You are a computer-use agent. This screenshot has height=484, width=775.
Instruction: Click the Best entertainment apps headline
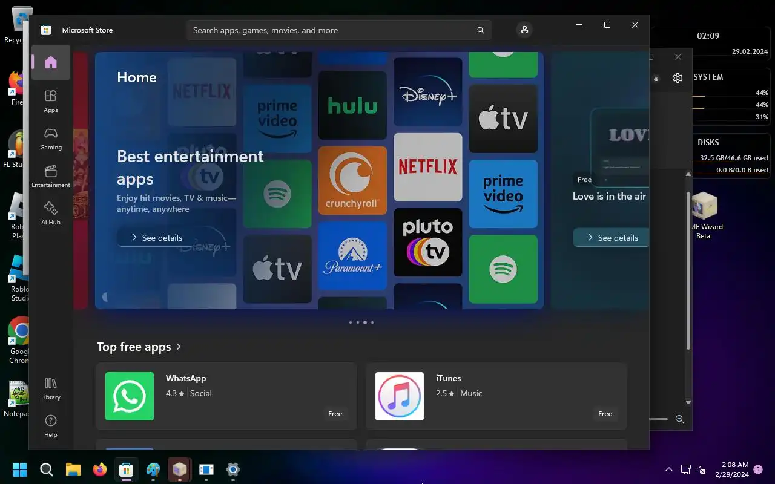[x=190, y=168]
